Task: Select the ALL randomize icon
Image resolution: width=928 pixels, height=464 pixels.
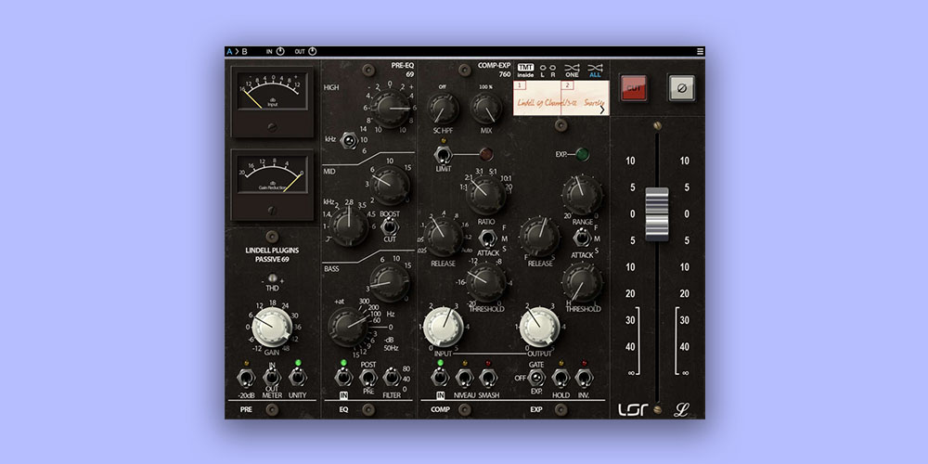Action: [596, 71]
